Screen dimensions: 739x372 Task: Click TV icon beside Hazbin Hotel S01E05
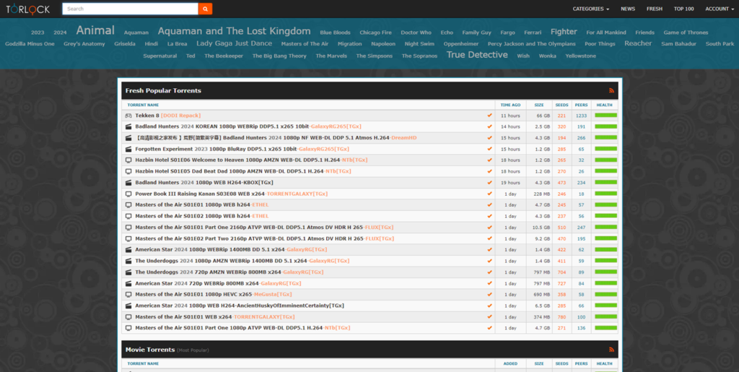coord(128,171)
